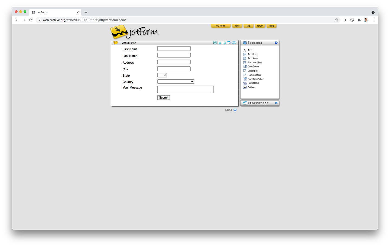The image size is (390, 247).
Task: Reload the page in browser
Action: click(31, 20)
